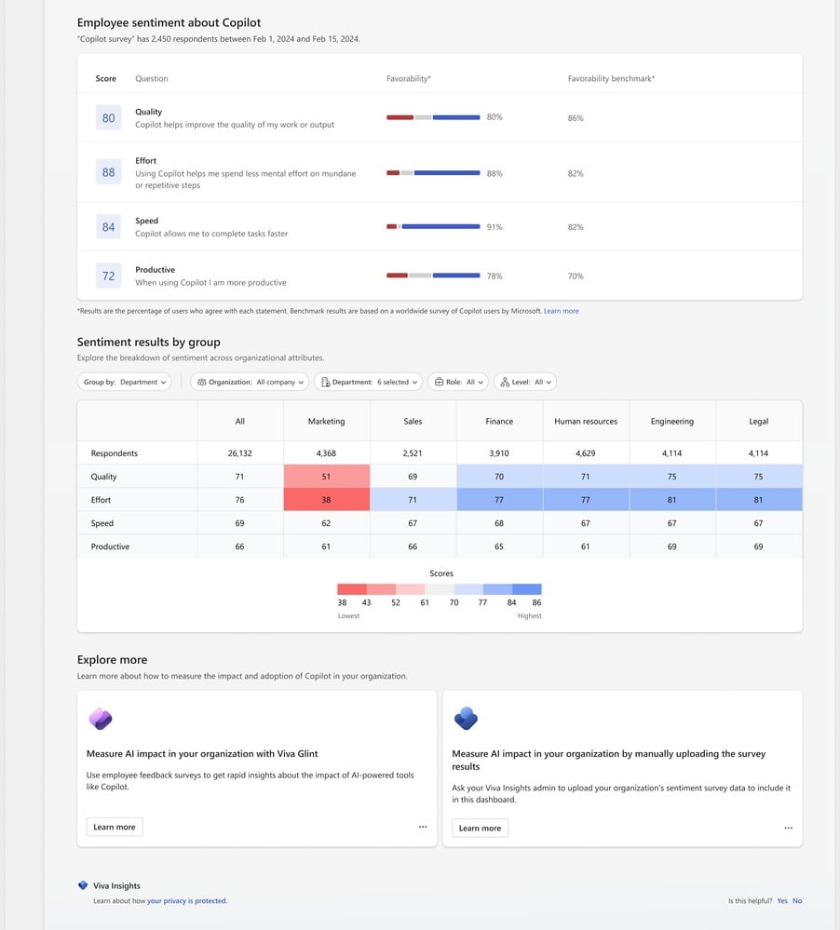Select the Engineering column header
The height and width of the screenshot is (930, 840).
(672, 421)
